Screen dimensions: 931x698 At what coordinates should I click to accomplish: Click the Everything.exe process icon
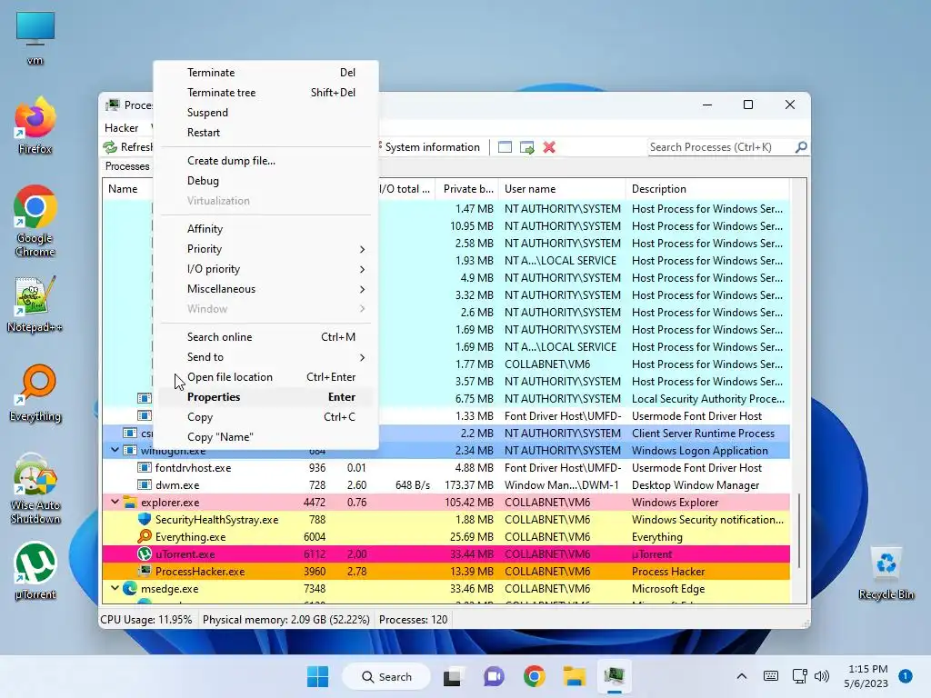point(145,536)
